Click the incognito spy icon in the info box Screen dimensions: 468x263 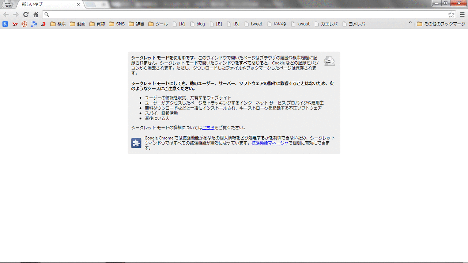pyautogui.click(x=329, y=61)
